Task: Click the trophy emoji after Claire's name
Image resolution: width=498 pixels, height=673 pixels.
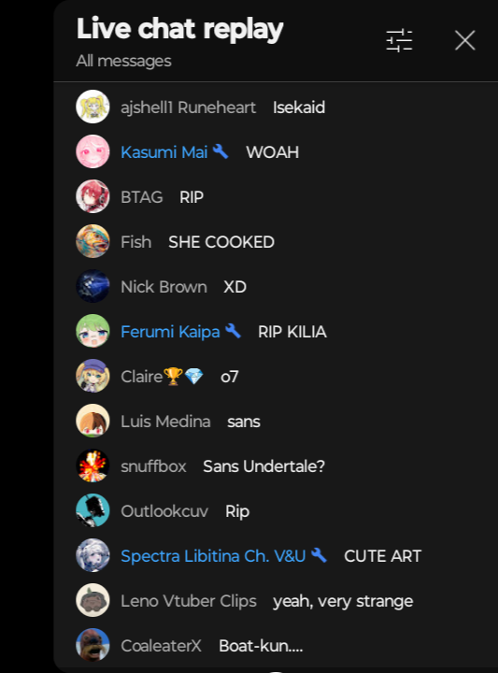Action: coord(173,377)
